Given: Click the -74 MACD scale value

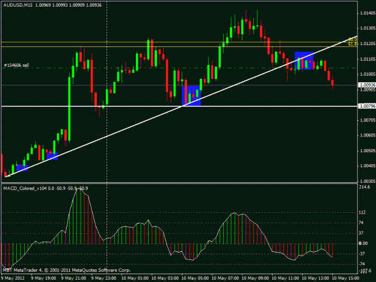Looking at the screenshot, I should coord(362,264).
